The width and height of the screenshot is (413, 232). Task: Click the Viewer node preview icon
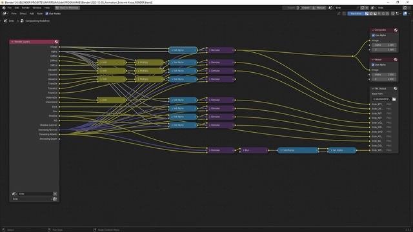click(396, 59)
